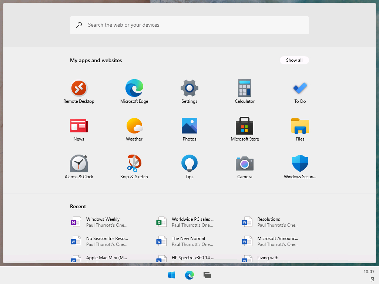Click the Word icon beside No Season for Reso...

[76, 241]
